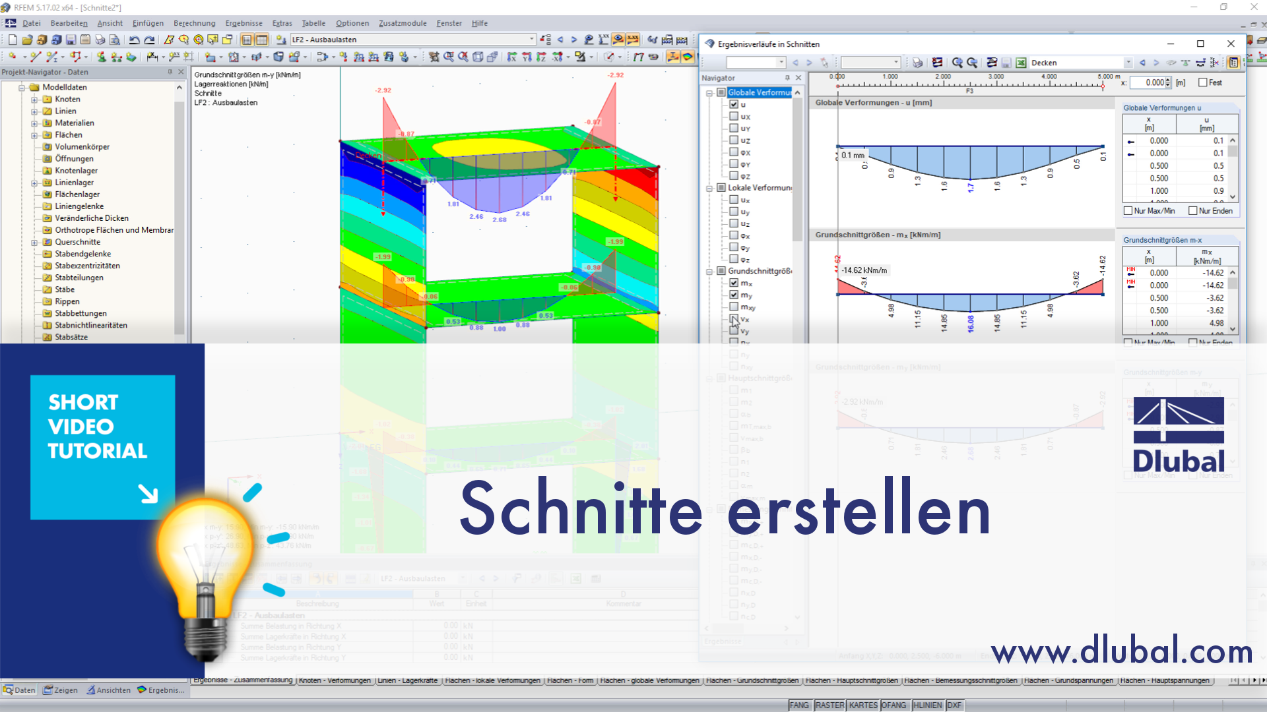
Task: Uncheck the mx internal forces checkbox
Action: pos(734,283)
